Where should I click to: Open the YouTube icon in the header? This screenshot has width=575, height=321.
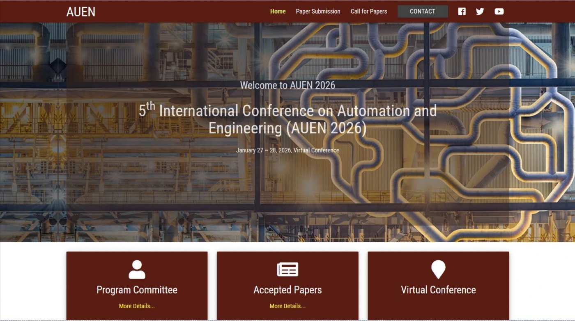pos(499,11)
